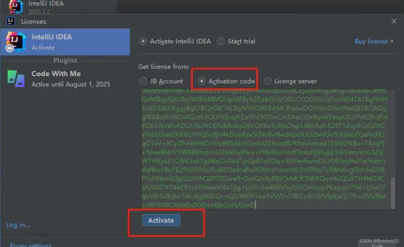Click the Plugins section header
The height and width of the screenshot is (247, 404).
[65, 60]
